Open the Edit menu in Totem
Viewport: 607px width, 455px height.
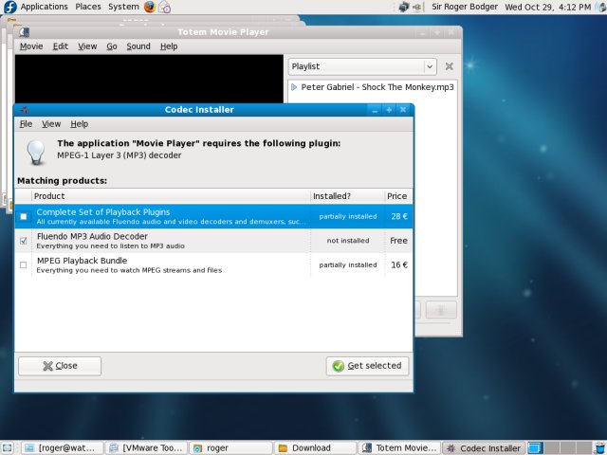coord(61,46)
